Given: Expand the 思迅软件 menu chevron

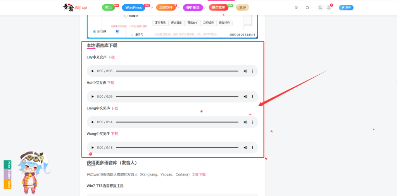Looking at the screenshot, I should [178, 8].
